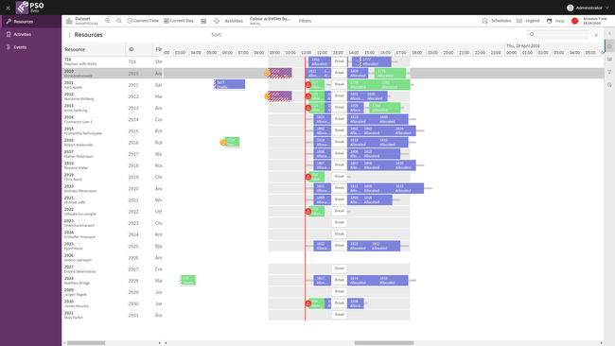Open the filter funnel in right sidebar
Viewport: 615px width, 346px height.
tap(609, 72)
